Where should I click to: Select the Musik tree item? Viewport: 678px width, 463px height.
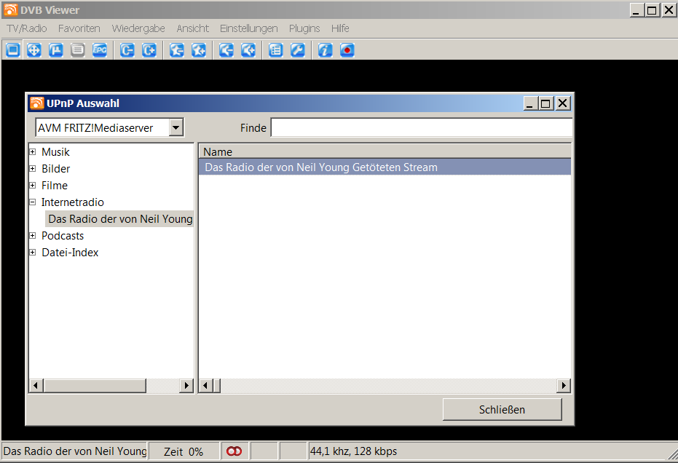pyautogui.click(x=55, y=152)
